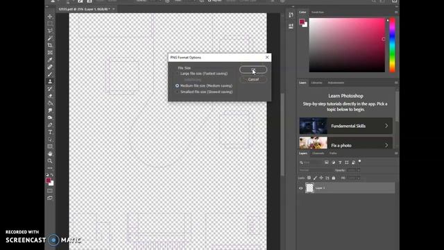
Task: Toggle prevent artboard auto-nesting lock
Action: tap(327, 178)
